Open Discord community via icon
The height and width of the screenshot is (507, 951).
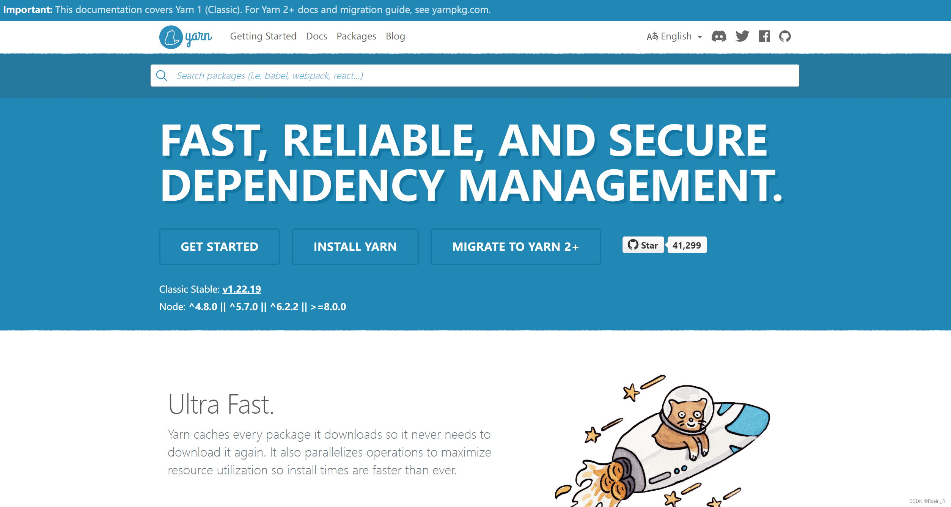[x=719, y=36]
